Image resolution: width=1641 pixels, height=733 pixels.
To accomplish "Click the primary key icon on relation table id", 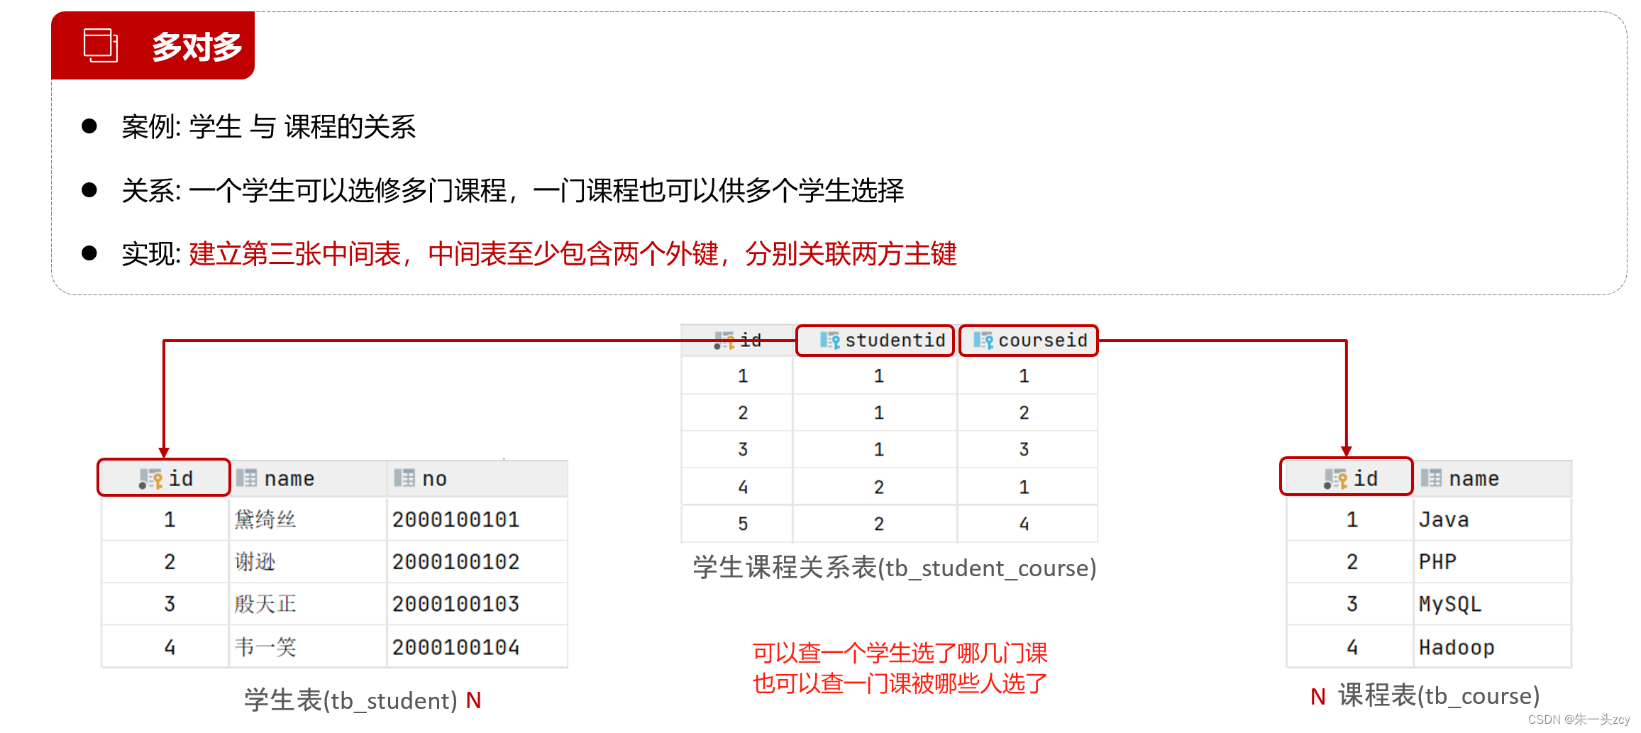I will tap(724, 341).
